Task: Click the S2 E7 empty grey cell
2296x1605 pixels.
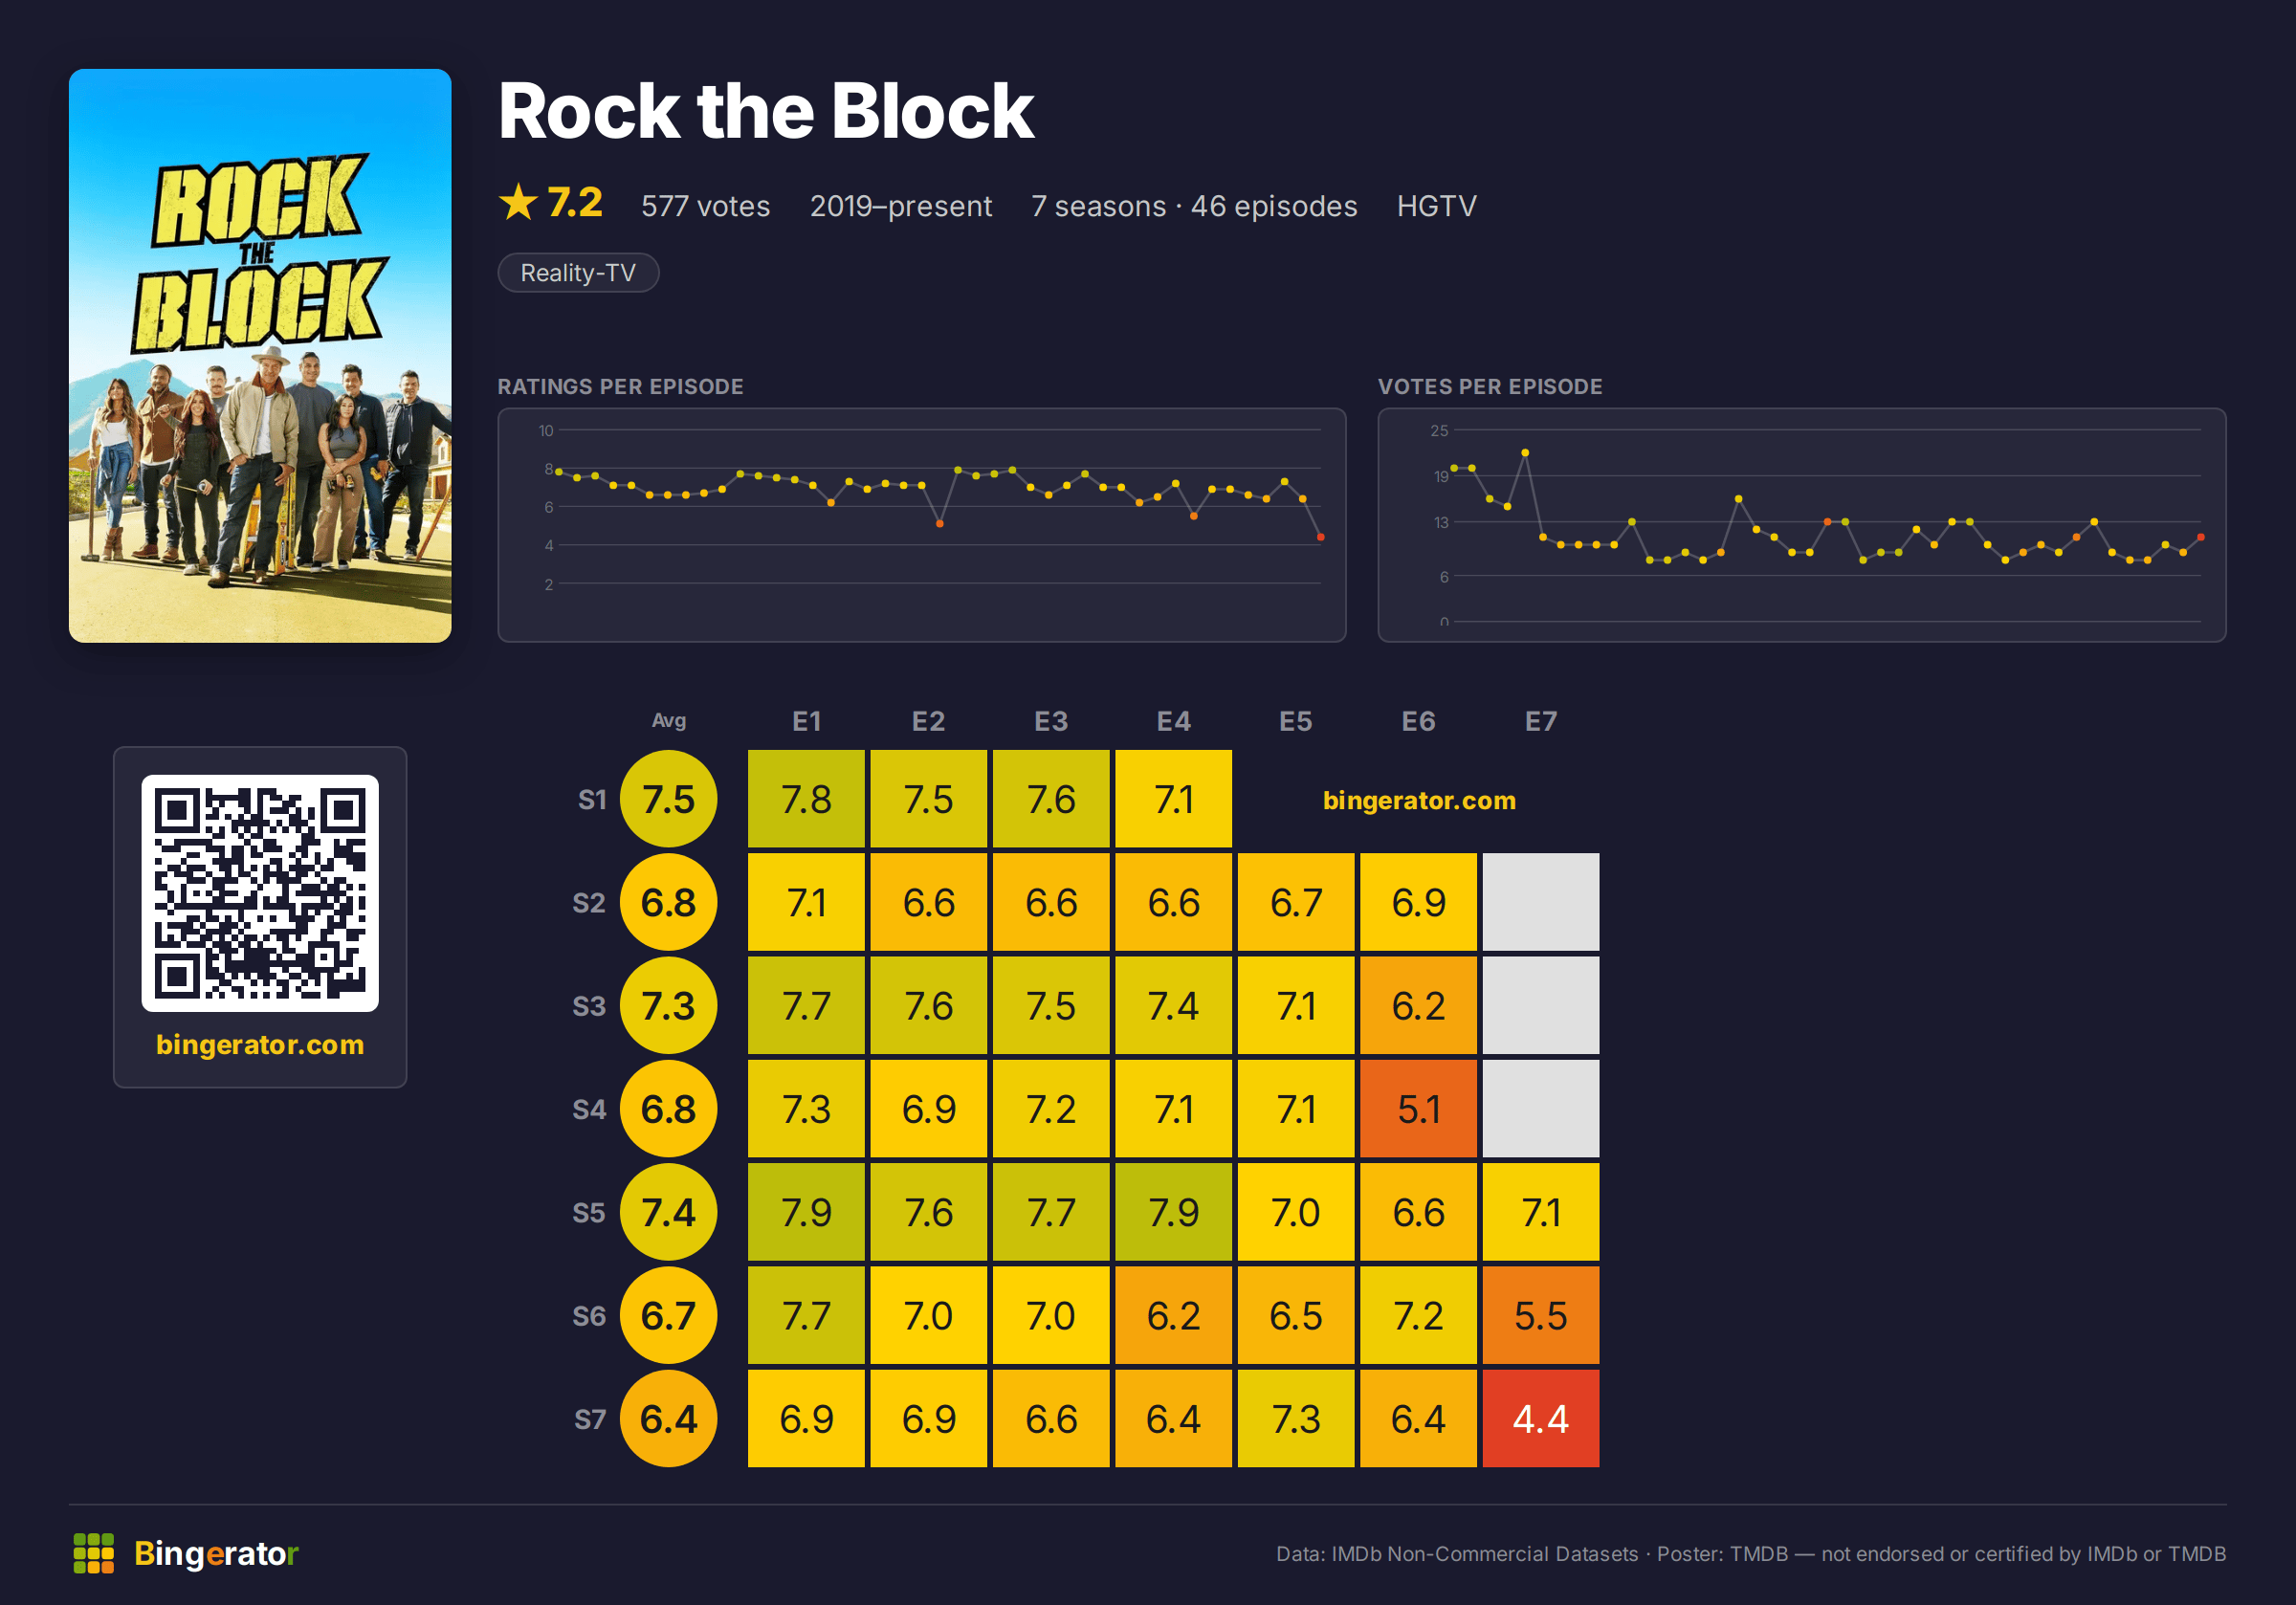Action: coord(1541,902)
